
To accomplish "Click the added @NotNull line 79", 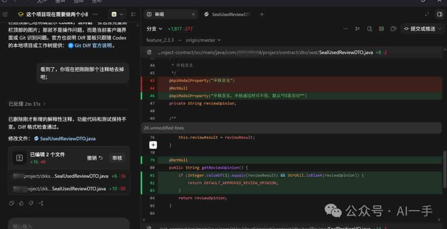I will pos(292,160).
